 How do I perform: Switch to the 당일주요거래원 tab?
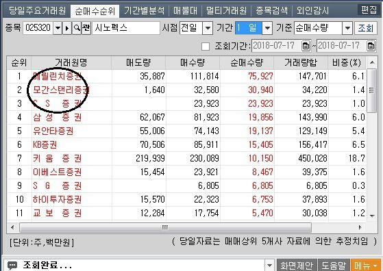pyautogui.click(x=37, y=11)
